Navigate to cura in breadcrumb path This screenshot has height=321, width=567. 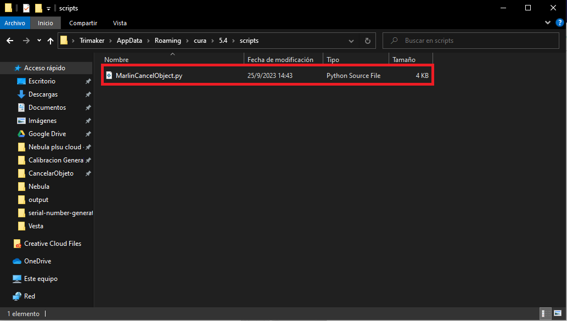[x=200, y=41]
